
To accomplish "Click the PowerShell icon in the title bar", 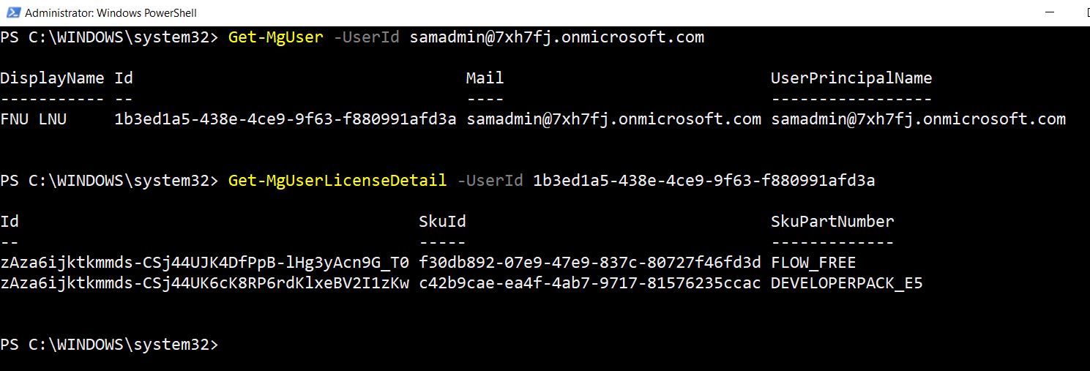I will 11,12.
